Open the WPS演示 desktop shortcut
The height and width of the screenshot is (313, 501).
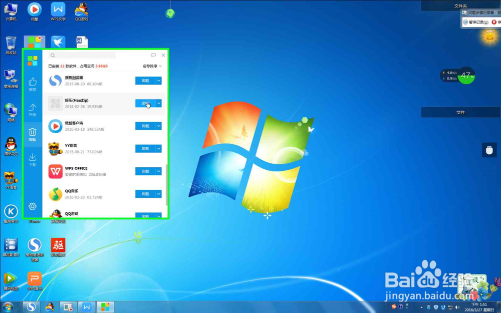click(35, 281)
